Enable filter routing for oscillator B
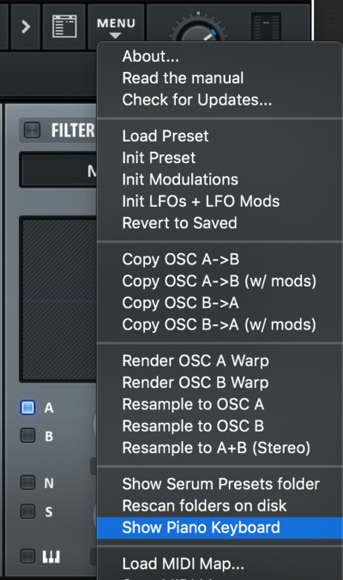This screenshot has height=580, width=343. point(27,435)
